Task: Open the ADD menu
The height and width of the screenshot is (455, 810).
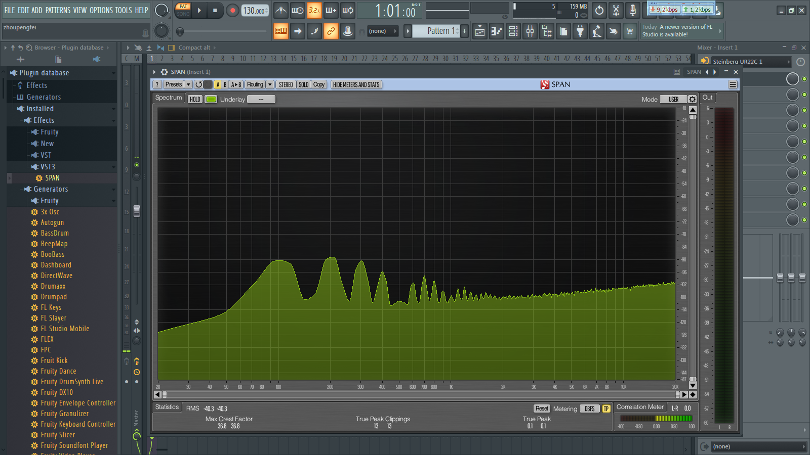Action: point(37,10)
